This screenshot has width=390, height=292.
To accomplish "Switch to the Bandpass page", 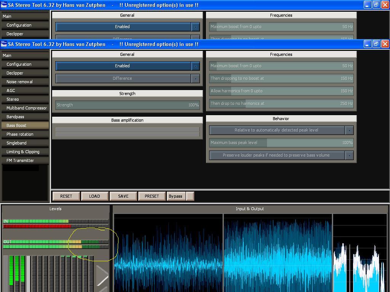I will (25, 116).
